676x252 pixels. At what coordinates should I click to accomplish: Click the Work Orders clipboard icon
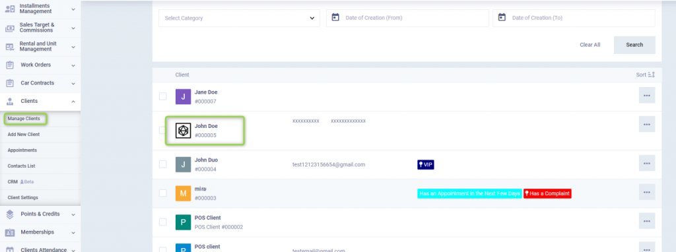pos(9,65)
